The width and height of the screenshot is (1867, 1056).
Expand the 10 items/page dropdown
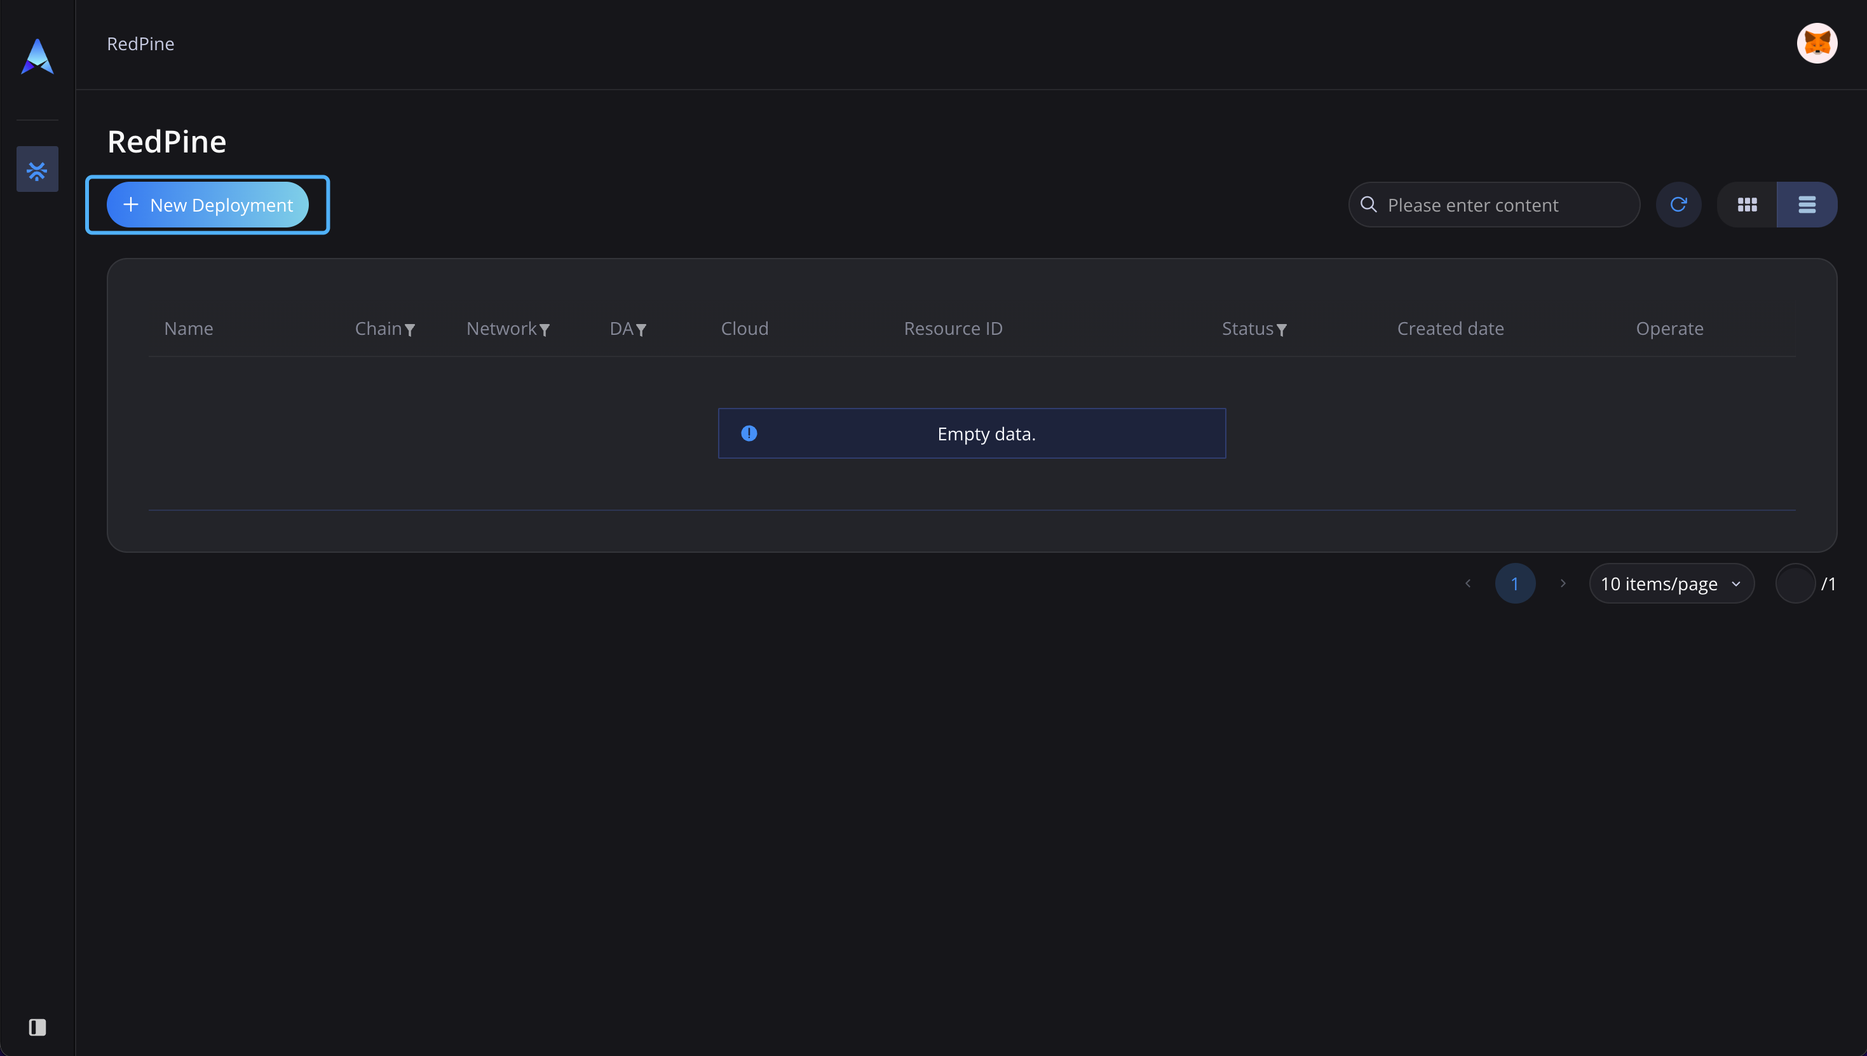(x=1671, y=583)
